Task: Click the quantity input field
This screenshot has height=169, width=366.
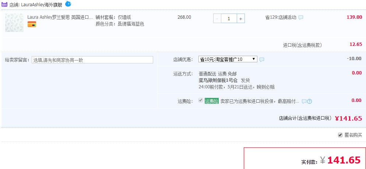Action: pyautogui.click(x=229, y=19)
